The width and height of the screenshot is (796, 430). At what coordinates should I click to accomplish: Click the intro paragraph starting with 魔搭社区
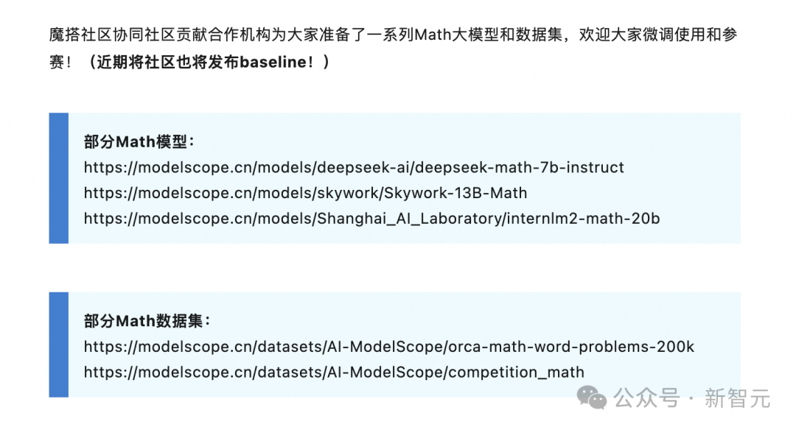tap(394, 48)
